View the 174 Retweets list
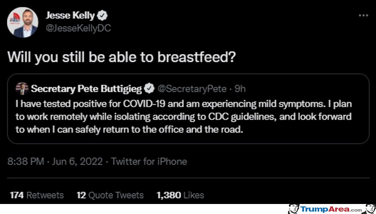Screen dimensions: 376x214 pyautogui.click(x=37, y=195)
